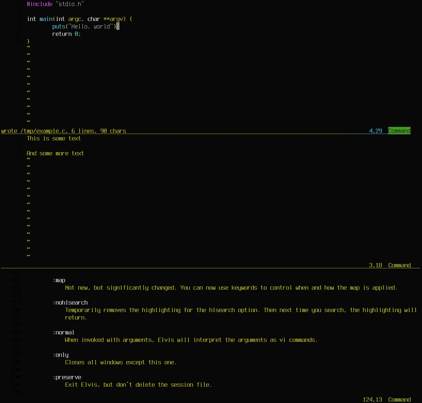Click 'Closes all windows except this one.'
Viewport: 422px width, 403px height.
(x=121, y=362)
